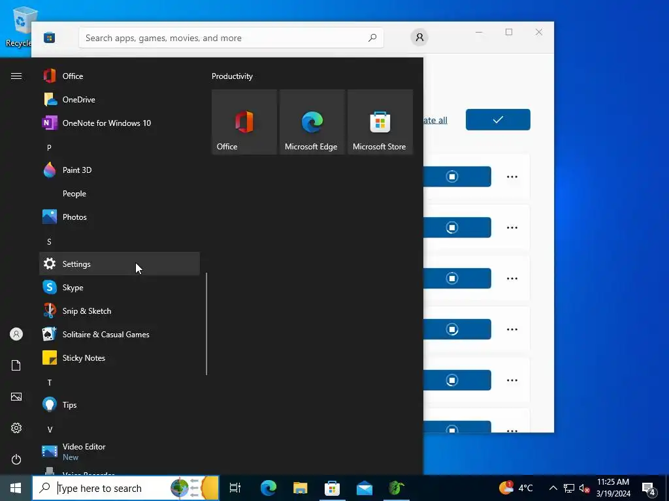Open Task View on the taskbar

pyautogui.click(x=235, y=488)
